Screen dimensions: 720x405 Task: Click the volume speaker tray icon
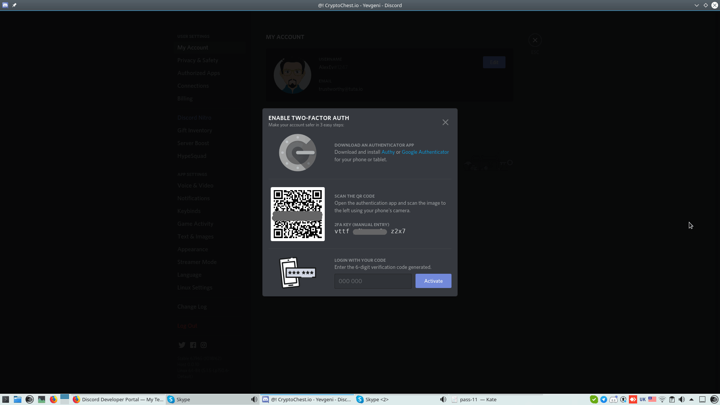[x=682, y=399]
